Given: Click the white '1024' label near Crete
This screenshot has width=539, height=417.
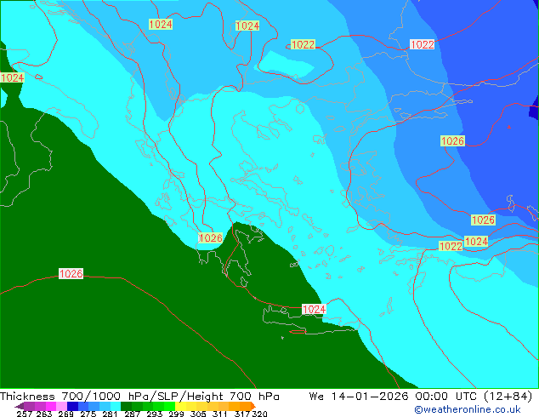Looking at the screenshot, I should tap(314, 309).
